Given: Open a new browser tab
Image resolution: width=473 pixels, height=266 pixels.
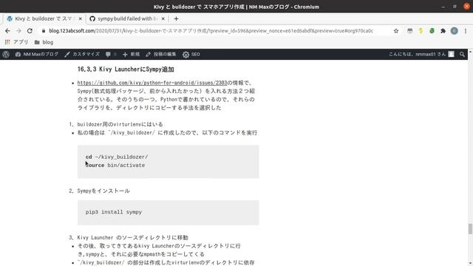Looking at the screenshot, I should coord(176,18).
